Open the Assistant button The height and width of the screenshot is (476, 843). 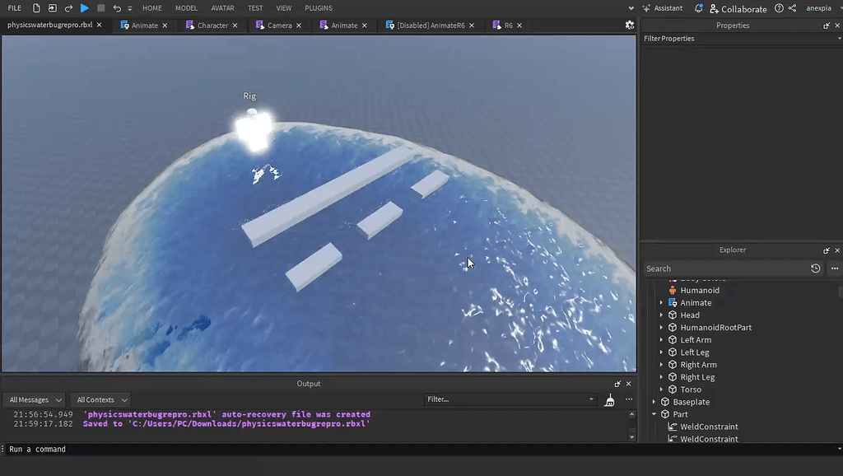tap(663, 8)
